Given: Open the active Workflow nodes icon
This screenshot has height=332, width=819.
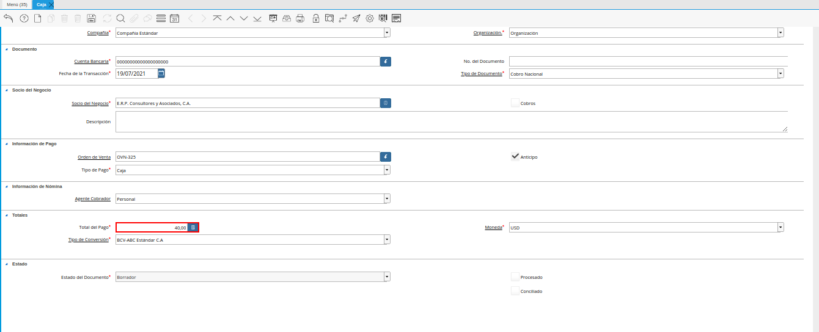Looking at the screenshot, I should click(343, 18).
